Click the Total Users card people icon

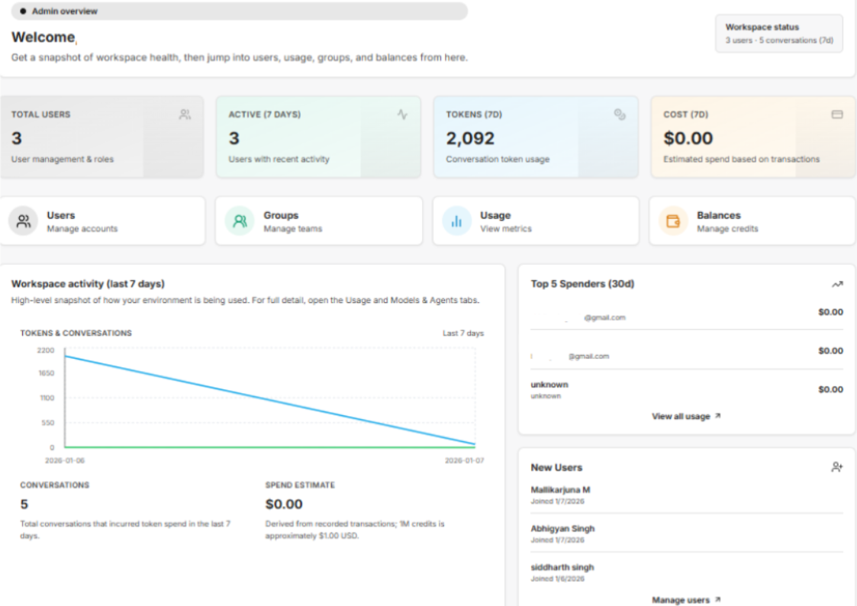[x=185, y=114]
